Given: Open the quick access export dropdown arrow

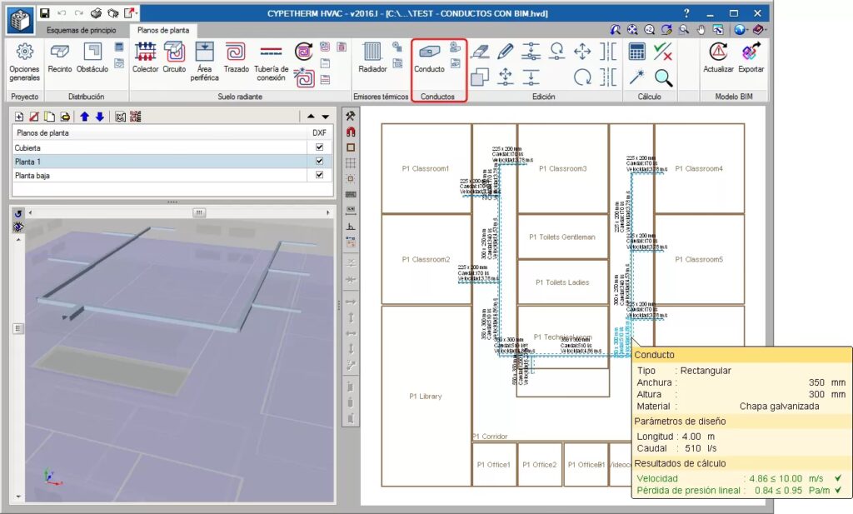Looking at the screenshot, I should click(x=137, y=14).
